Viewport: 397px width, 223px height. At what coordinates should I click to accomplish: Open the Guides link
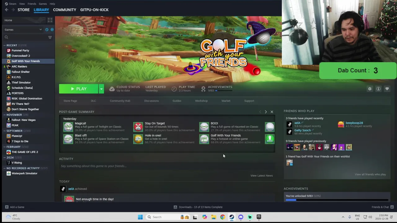(177, 101)
